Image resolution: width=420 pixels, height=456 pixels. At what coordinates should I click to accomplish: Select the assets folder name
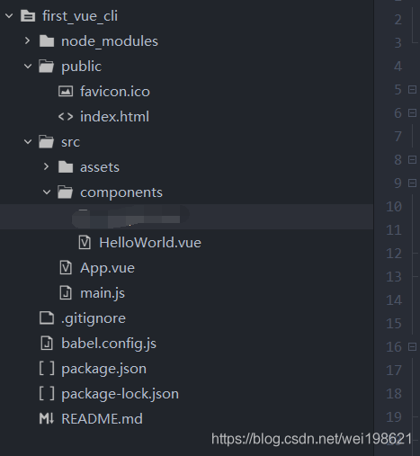tap(100, 167)
